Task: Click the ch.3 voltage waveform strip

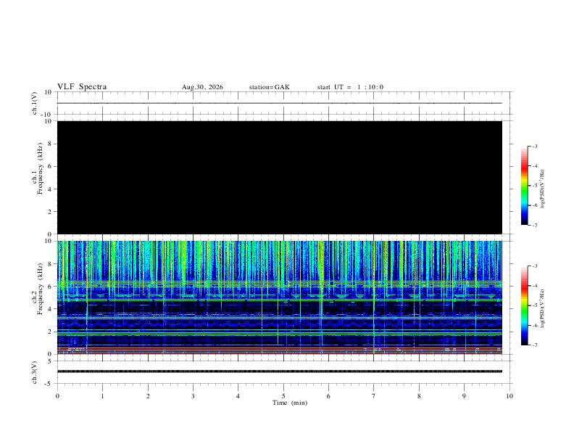Action: click(280, 372)
